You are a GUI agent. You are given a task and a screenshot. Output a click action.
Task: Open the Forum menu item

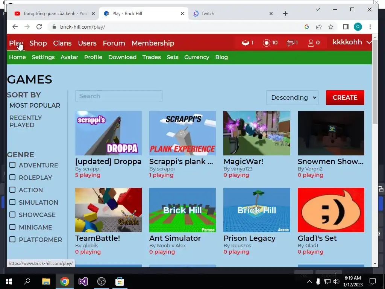coord(114,43)
